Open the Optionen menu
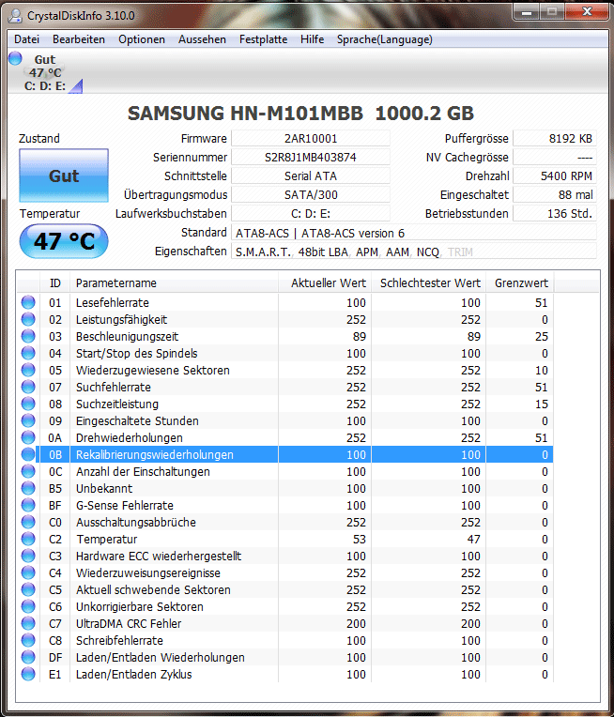The width and height of the screenshot is (614, 717). [142, 39]
